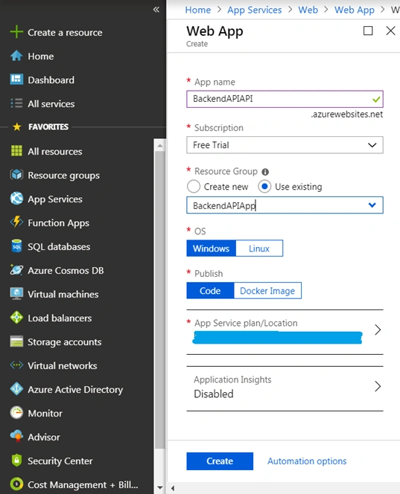Click the sidebar scrollbar down arrow
Image resolution: width=400 pixels, height=494 pixels.
point(160,487)
